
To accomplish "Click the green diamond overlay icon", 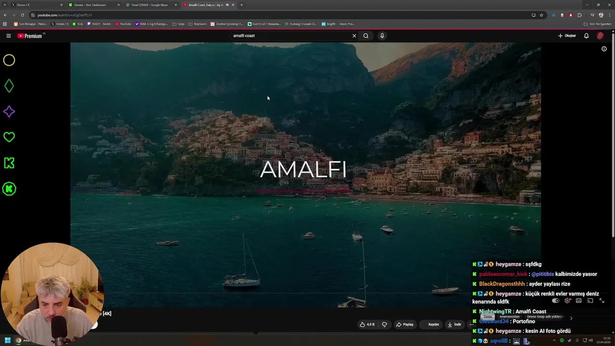I will click(x=9, y=86).
